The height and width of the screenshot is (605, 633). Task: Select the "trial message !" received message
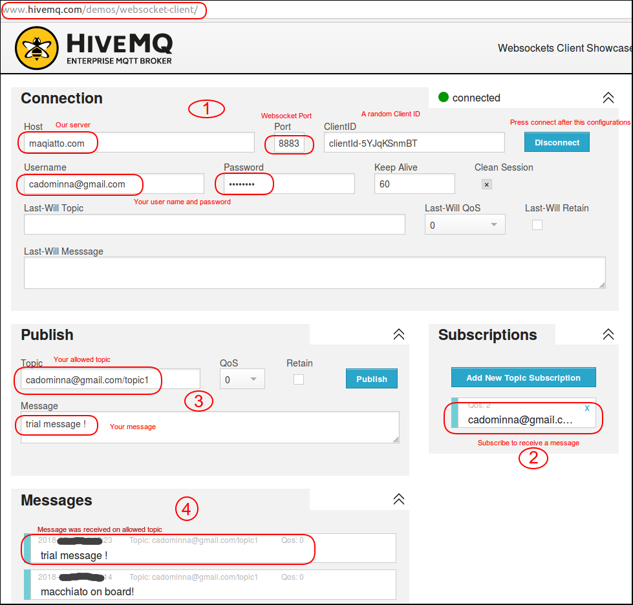pos(210,548)
